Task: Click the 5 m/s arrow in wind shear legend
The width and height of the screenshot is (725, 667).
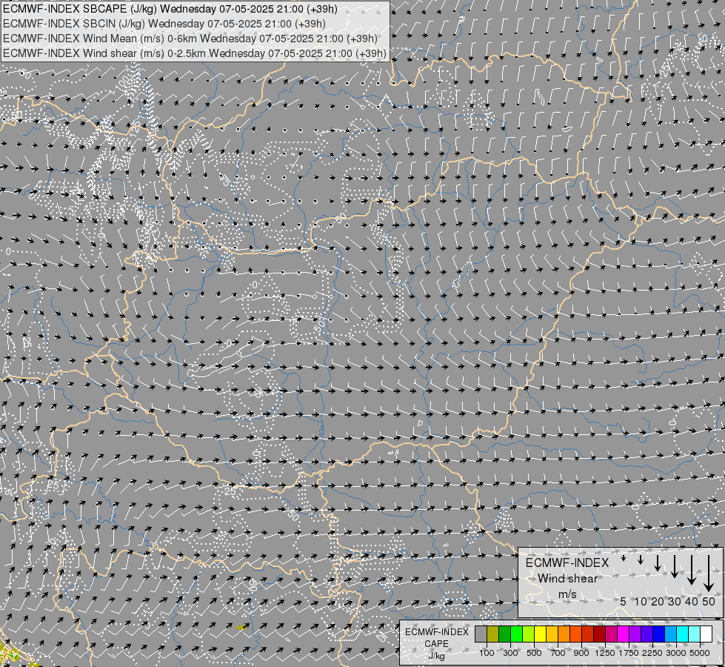Action: [x=624, y=558]
